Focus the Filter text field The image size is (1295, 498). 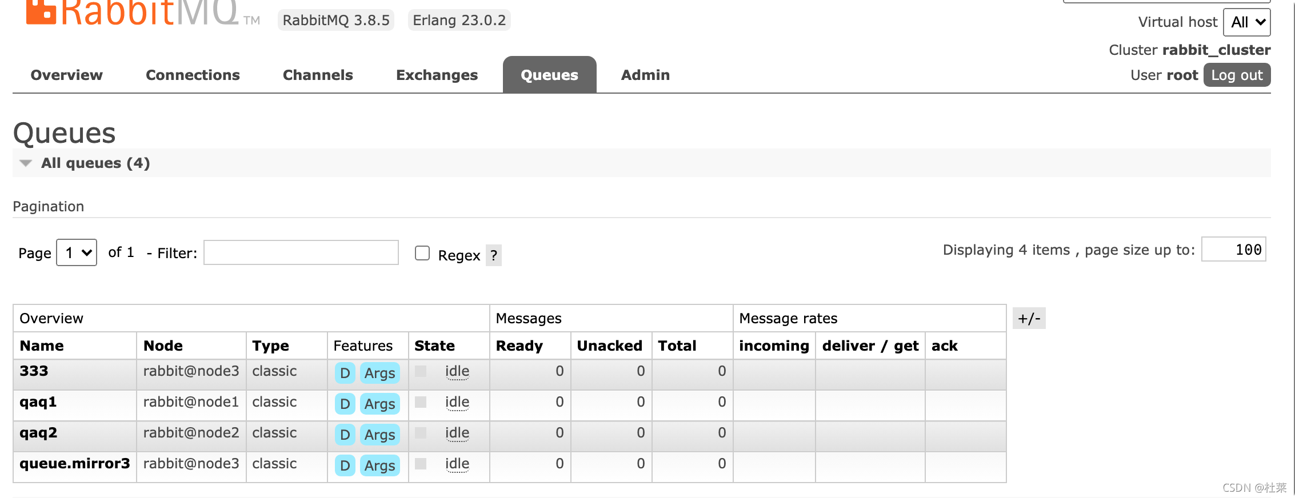click(x=301, y=252)
